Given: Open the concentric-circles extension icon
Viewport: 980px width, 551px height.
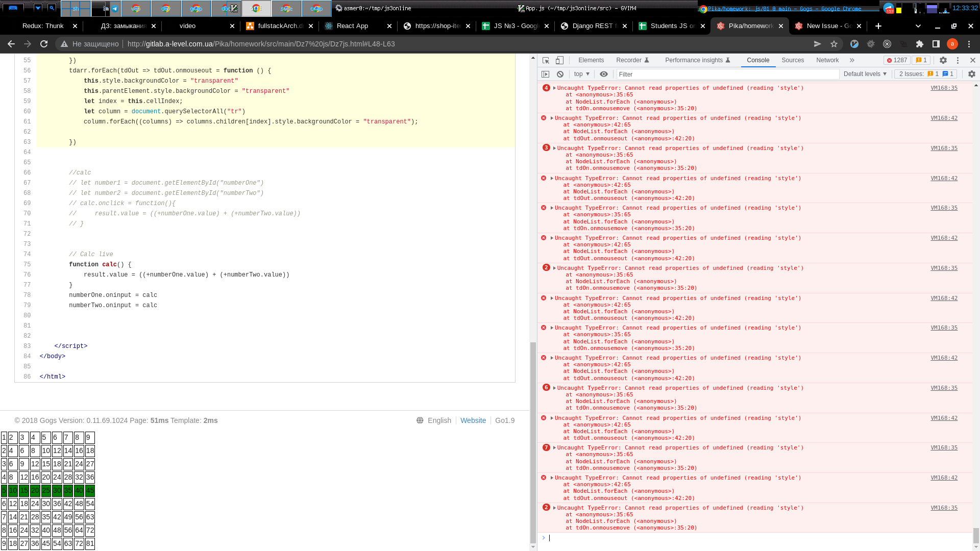Looking at the screenshot, I should [887, 44].
